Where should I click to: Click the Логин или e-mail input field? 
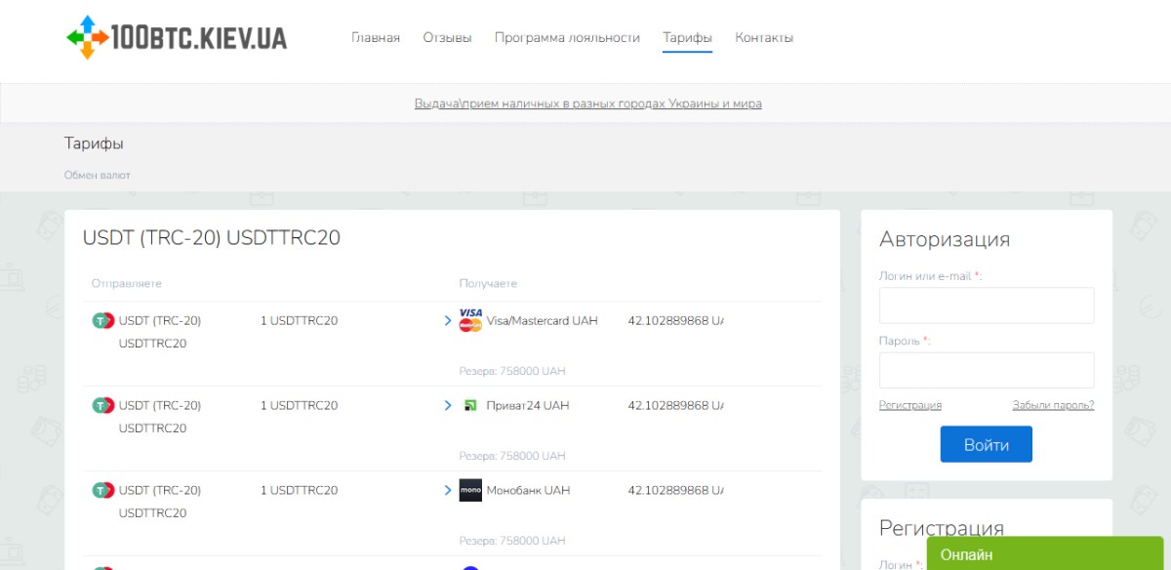point(987,305)
